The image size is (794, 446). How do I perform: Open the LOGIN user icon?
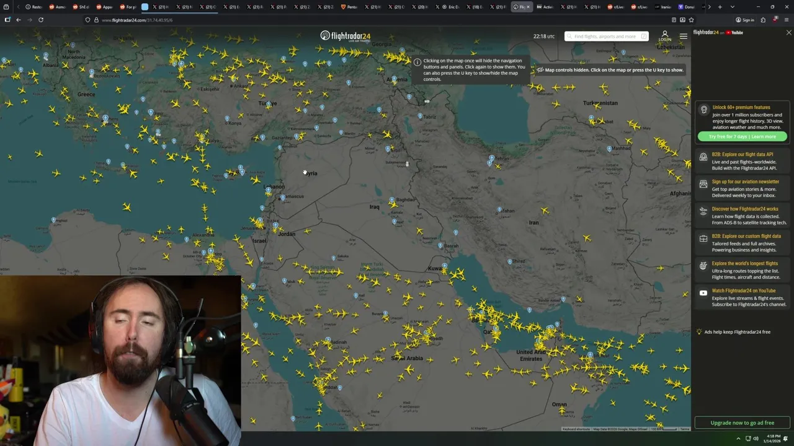664,36
